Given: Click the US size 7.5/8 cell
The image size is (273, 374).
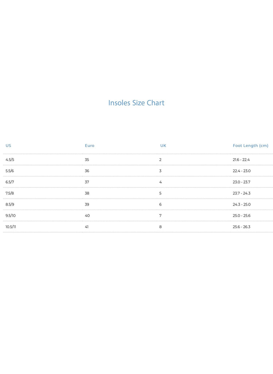Looking at the screenshot, I should point(10,193).
